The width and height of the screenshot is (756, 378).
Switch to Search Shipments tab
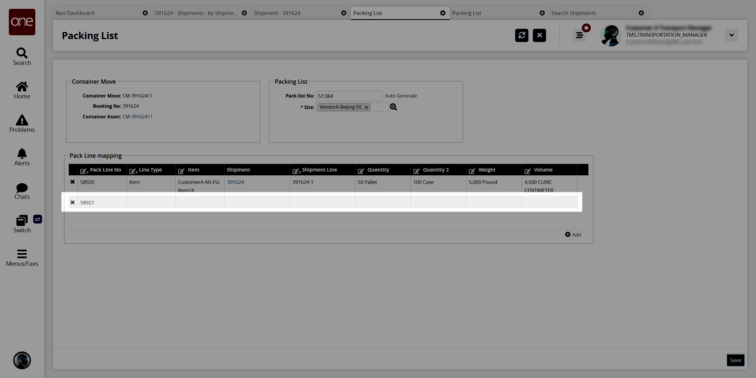point(573,13)
